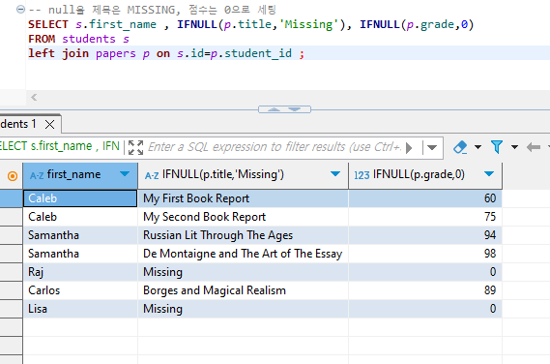Click the 'SELECT s.first_name , IFN' query label

[x=60, y=146]
